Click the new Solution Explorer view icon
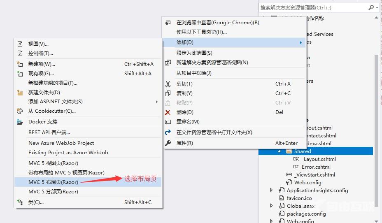 pyautogui.click(x=168, y=63)
